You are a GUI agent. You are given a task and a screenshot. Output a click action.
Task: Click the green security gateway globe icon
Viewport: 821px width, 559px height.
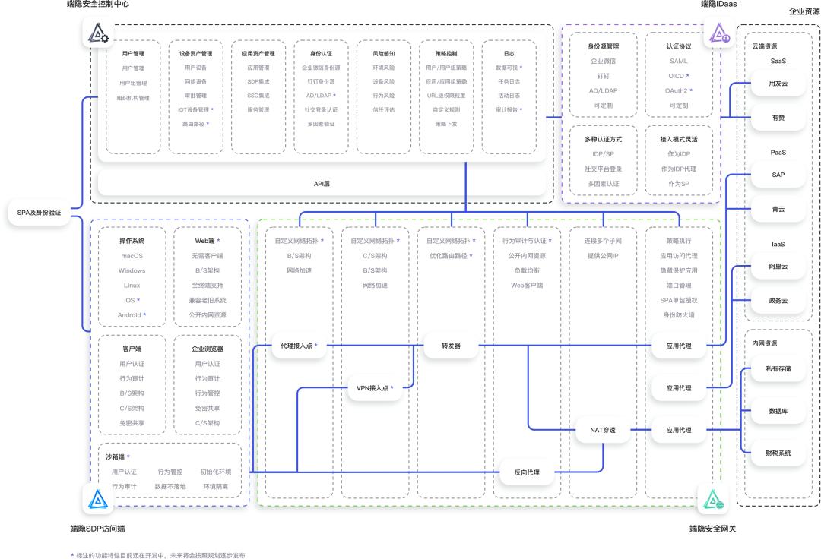(x=712, y=500)
